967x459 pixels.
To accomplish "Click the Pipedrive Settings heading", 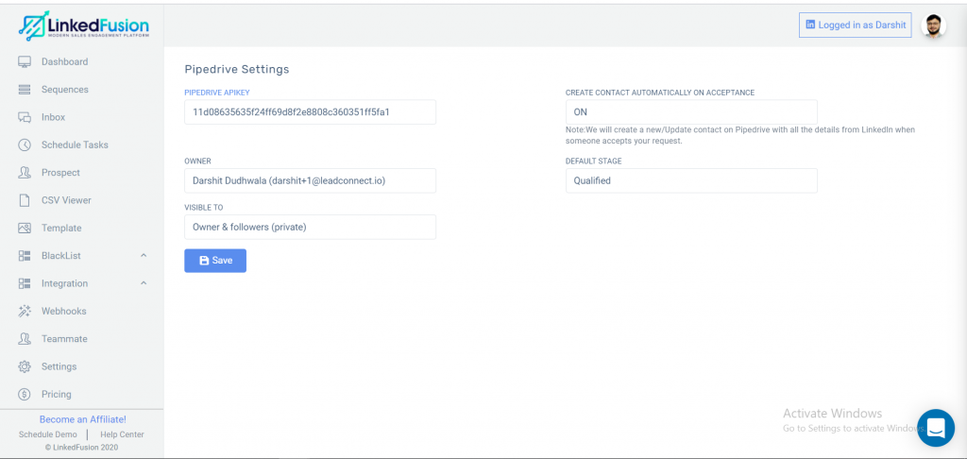I will [237, 69].
